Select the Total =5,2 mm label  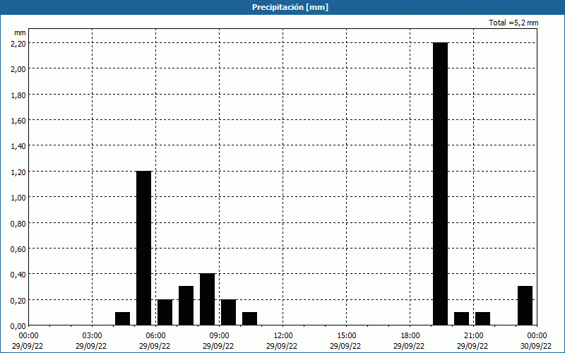(x=513, y=23)
